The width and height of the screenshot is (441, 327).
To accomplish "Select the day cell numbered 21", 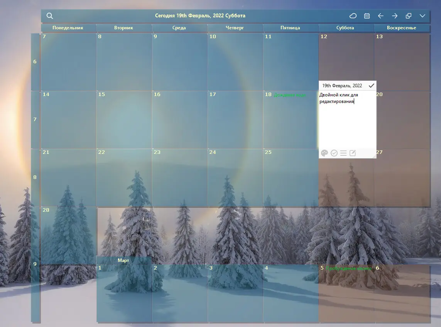I will [69, 178].
